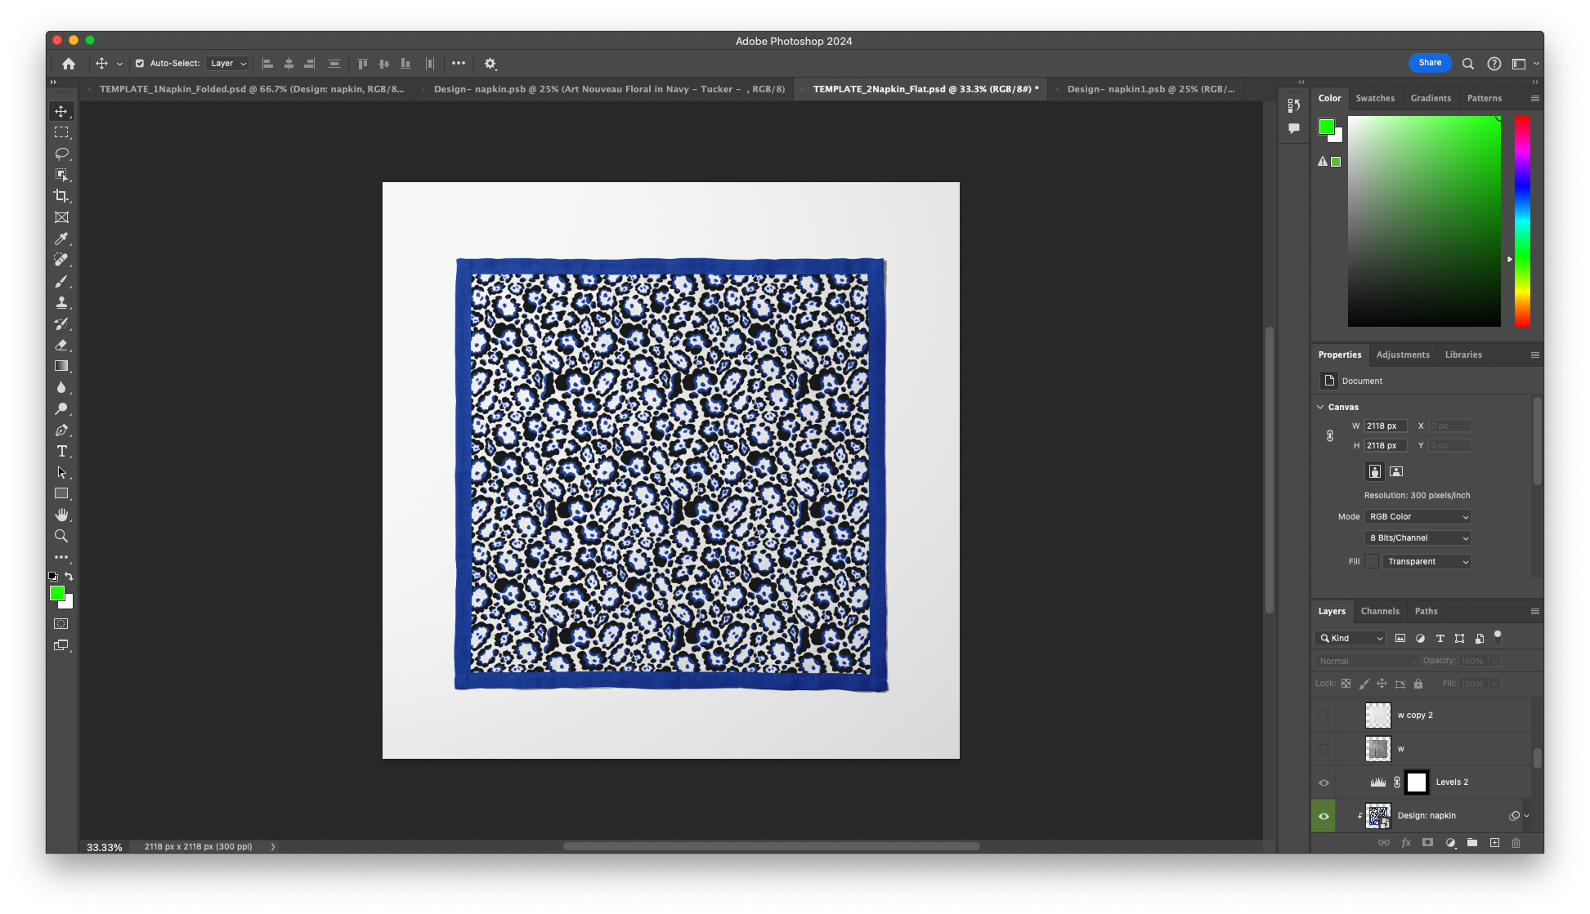Select the Horizontal Type tool
Viewport: 1590px width, 914px height.
point(61,451)
